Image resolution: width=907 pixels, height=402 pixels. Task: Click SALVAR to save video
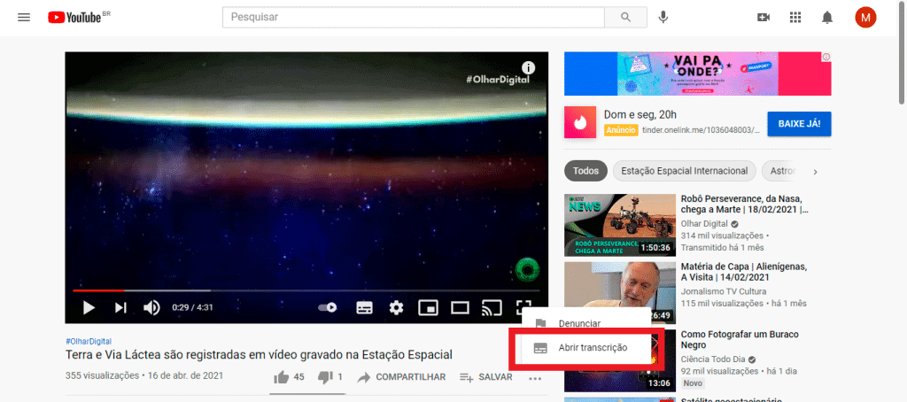[x=486, y=377]
